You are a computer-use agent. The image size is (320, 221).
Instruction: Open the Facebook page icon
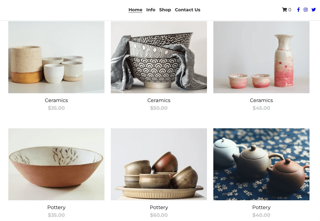point(298,10)
